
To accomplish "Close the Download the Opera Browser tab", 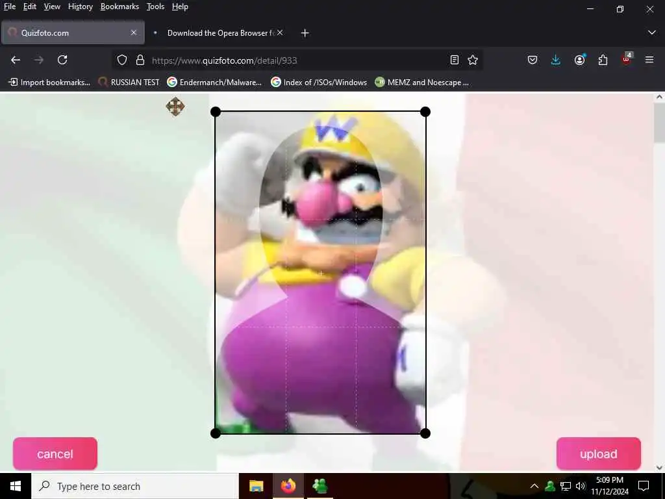I will (280, 32).
